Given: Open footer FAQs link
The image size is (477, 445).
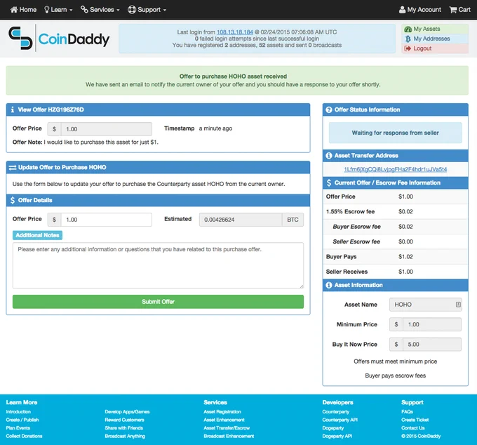Looking at the screenshot, I should 407,412.
